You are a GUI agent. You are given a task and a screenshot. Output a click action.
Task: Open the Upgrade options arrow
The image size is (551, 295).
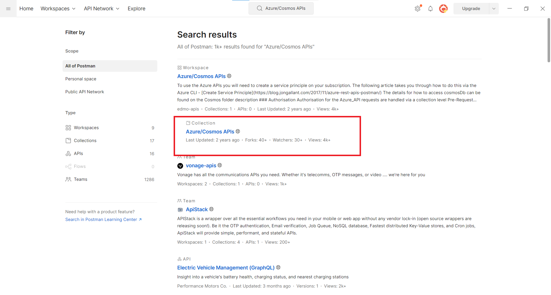coord(494,9)
